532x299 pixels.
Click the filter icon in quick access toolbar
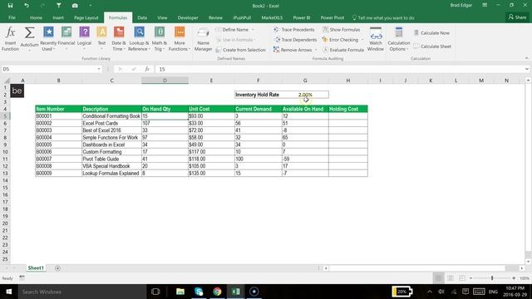click(58, 6)
